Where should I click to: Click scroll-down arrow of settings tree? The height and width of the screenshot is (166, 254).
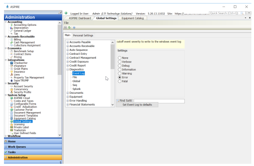click(x=112, y=105)
